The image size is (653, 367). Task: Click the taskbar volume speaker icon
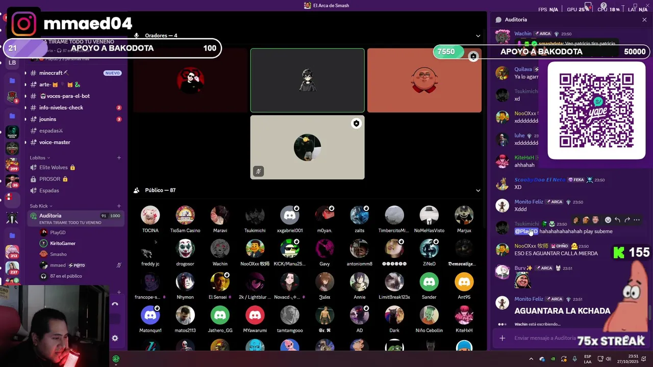click(x=608, y=359)
